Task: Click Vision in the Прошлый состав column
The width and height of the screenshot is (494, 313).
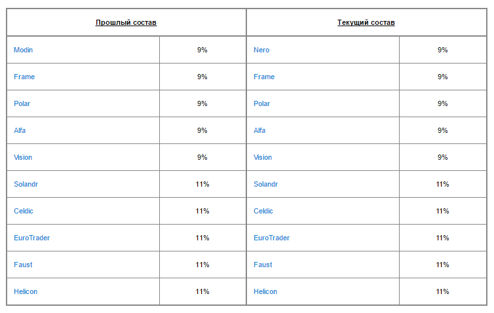Action: click(23, 157)
